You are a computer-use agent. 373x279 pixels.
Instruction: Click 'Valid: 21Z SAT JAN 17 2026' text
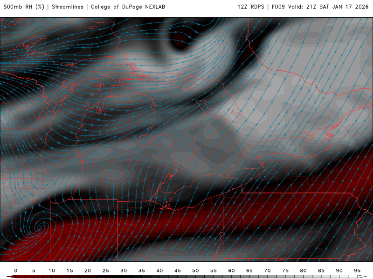(328, 7)
